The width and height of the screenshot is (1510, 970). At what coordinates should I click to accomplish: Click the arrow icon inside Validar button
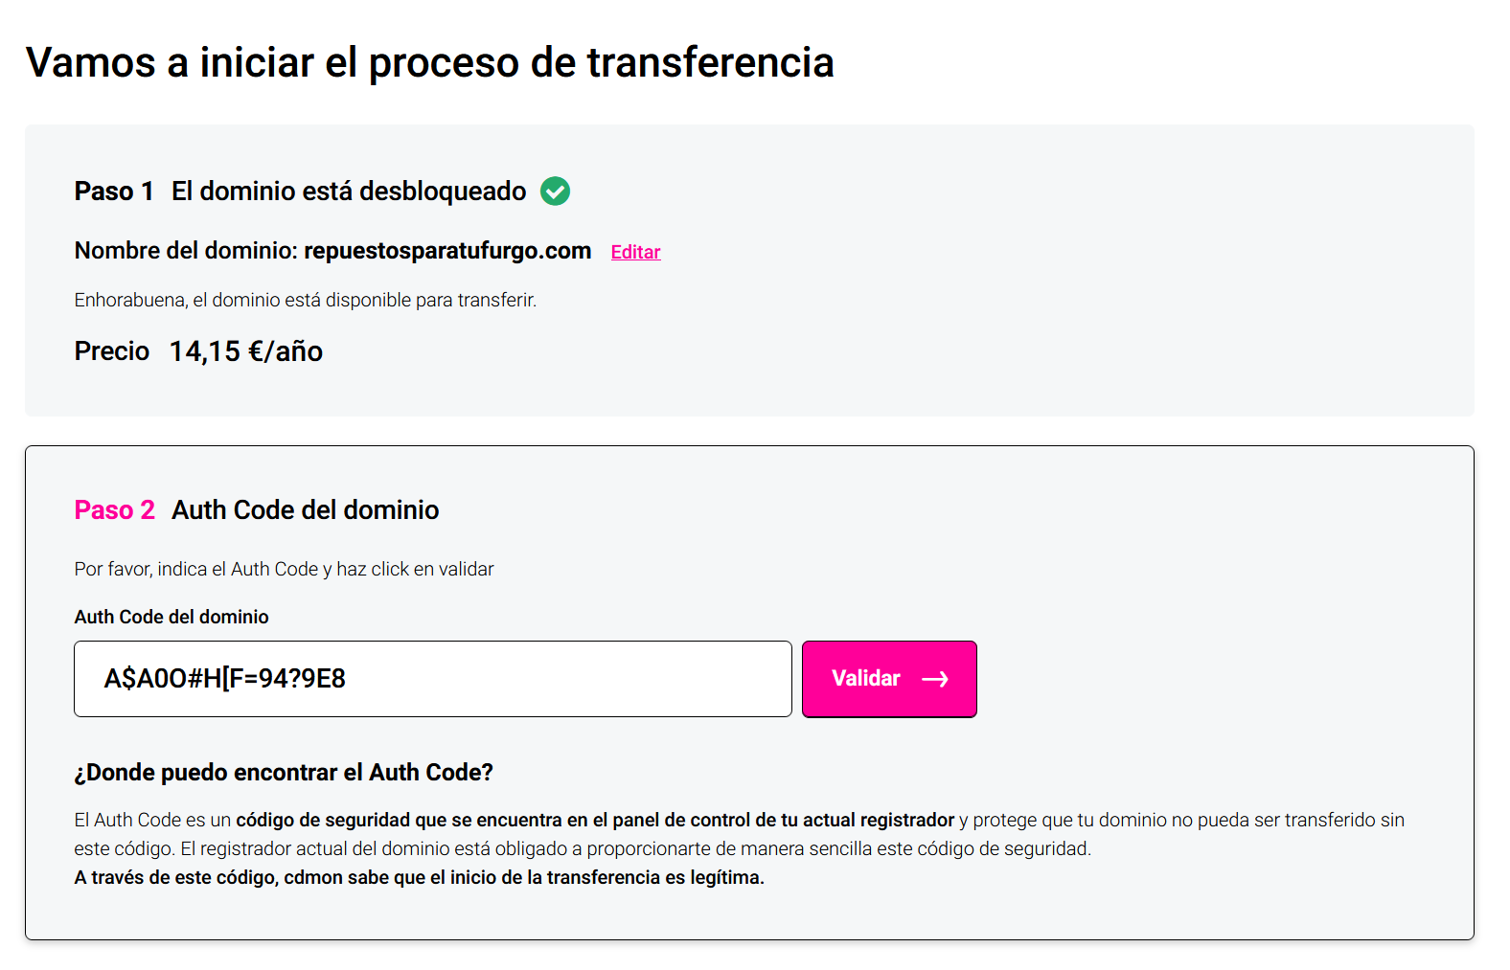935,679
